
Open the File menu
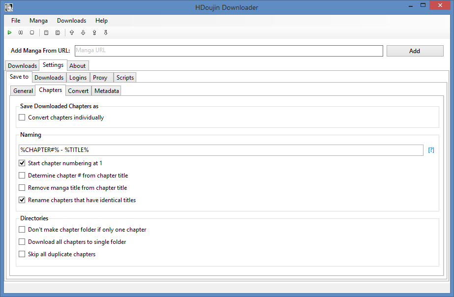click(16, 21)
